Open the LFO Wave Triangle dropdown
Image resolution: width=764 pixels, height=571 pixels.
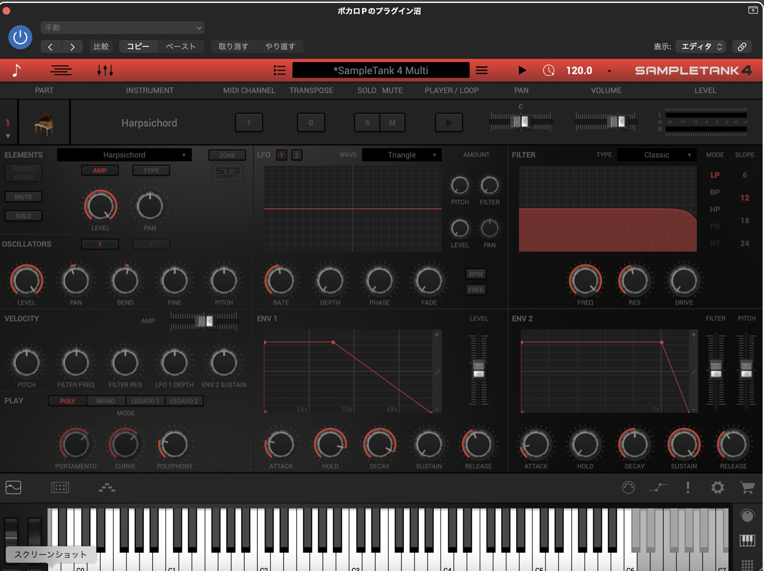click(x=402, y=155)
